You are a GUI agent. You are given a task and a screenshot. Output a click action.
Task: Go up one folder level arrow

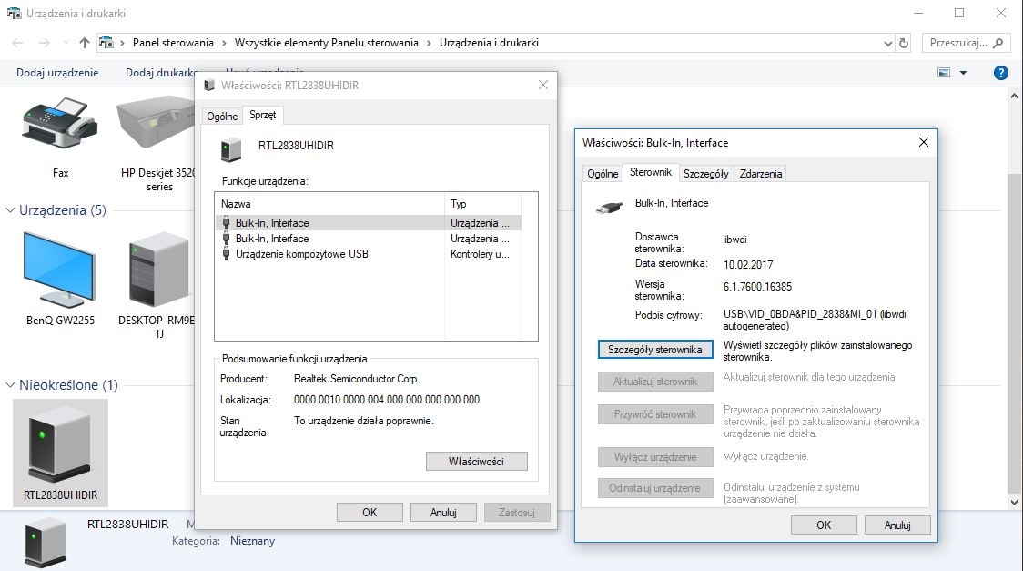[x=84, y=43]
